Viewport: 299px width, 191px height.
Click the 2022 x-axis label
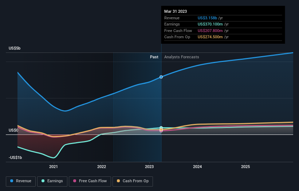pos(102,167)
